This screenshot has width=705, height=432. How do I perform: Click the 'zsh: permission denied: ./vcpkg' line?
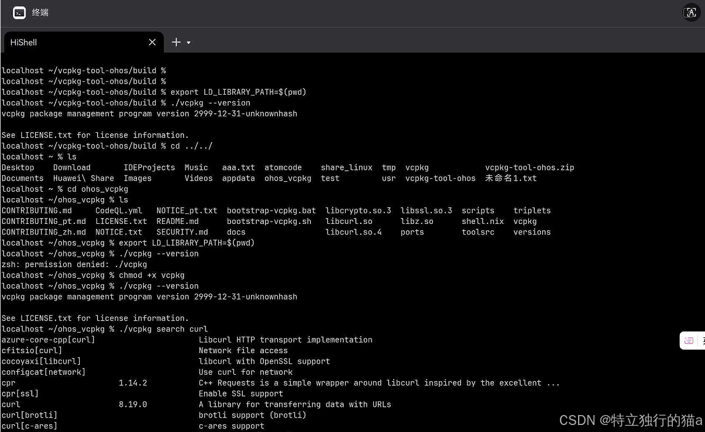coord(74,264)
